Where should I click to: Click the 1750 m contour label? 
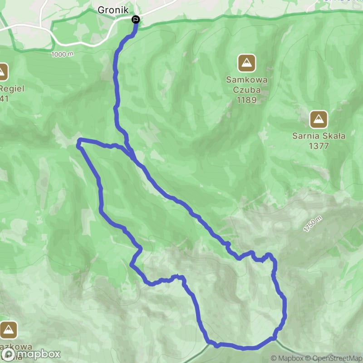[x=313, y=224]
